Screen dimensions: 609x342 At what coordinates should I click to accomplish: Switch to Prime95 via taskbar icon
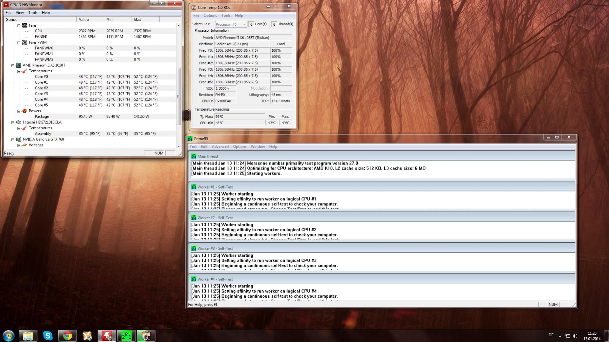click(x=126, y=336)
